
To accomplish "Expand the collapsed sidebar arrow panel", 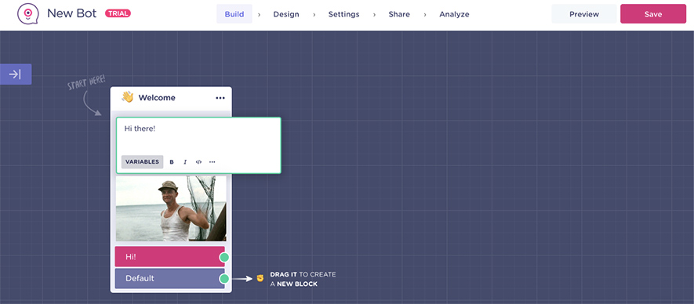I will pyautogui.click(x=16, y=74).
